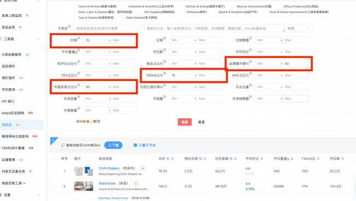Click the red 搜索 button
This screenshot has width=356, height=201.
185,122
